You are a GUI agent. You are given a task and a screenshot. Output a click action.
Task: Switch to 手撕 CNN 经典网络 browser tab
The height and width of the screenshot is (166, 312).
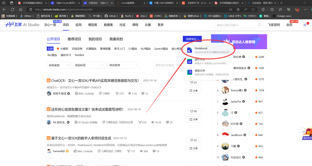[164, 3]
